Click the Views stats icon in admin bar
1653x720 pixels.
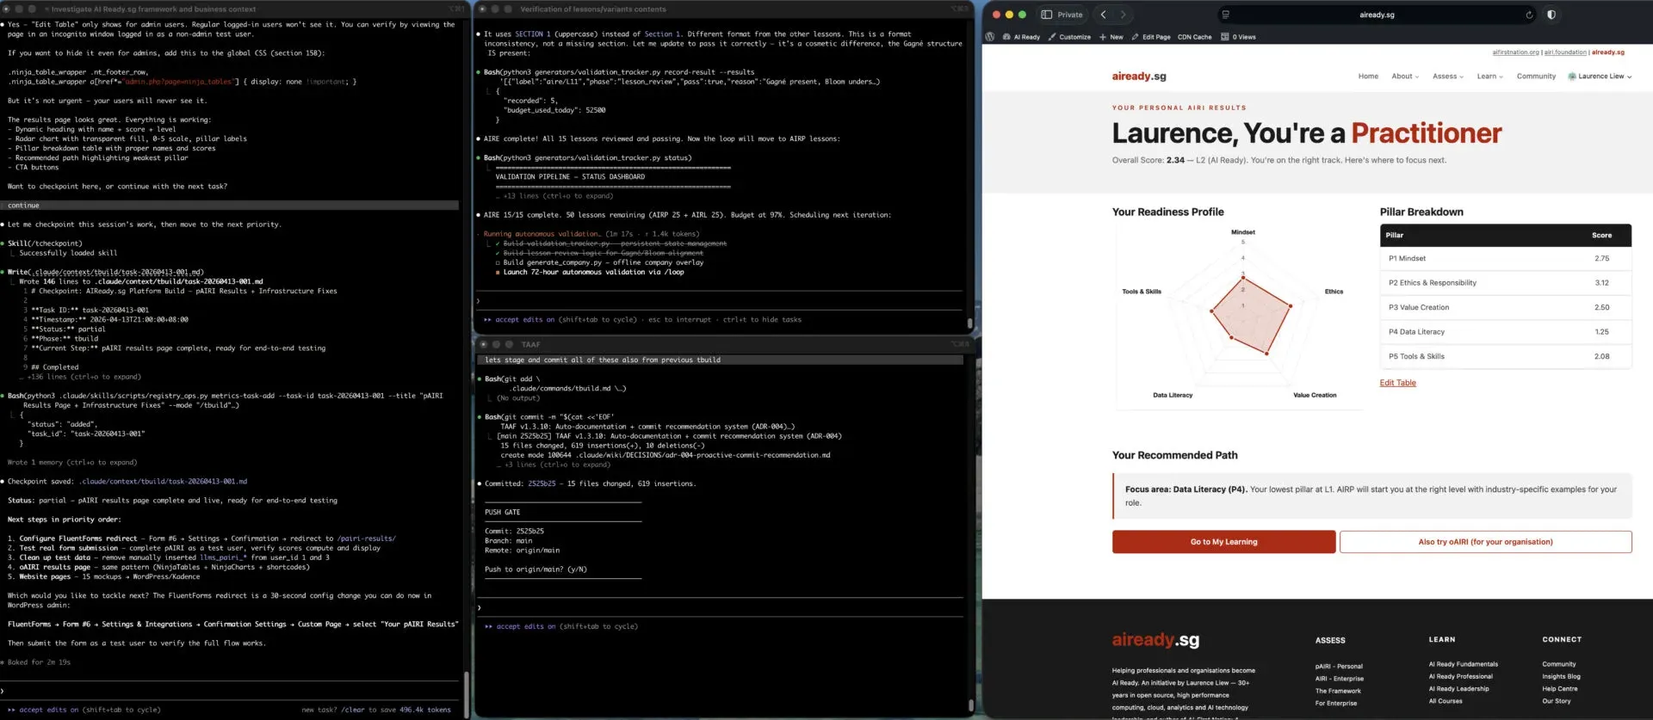pos(1225,37)
